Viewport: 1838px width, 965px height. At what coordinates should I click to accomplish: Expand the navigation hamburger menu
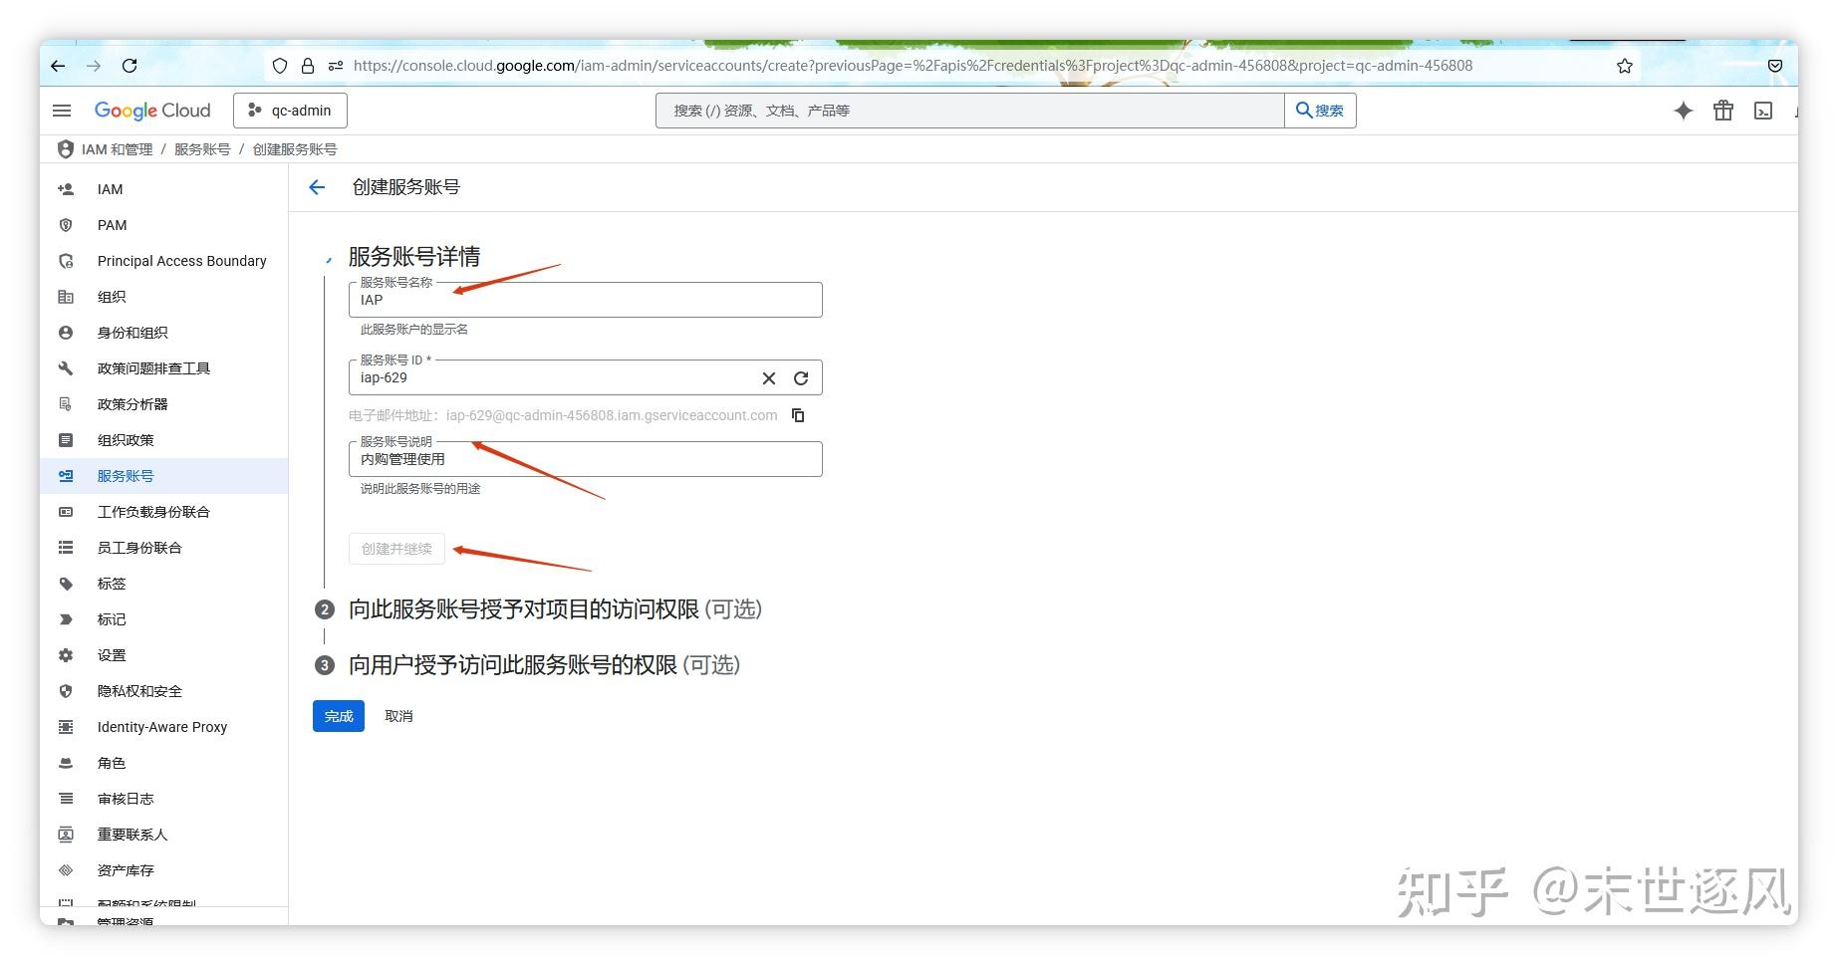pyautogui.click(x=62, y=111)
